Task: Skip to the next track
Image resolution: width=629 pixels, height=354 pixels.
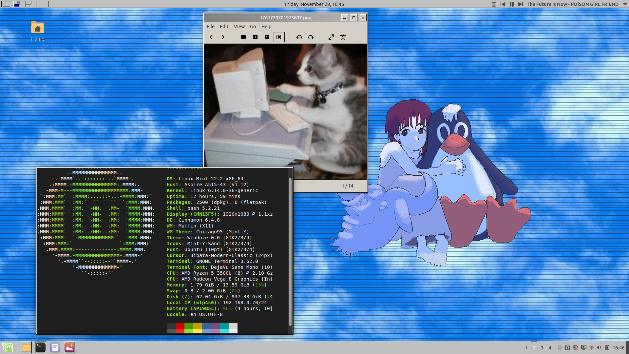Action: (x=520, y=4)
